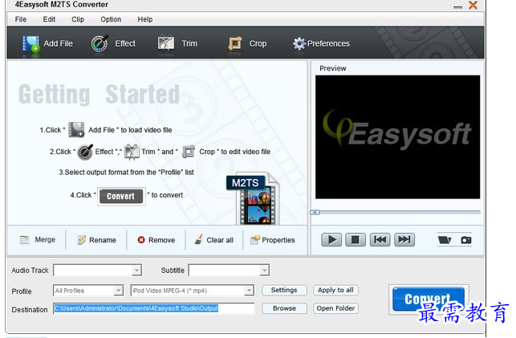Expand the Subtitle dropdown

click(264, 271)
